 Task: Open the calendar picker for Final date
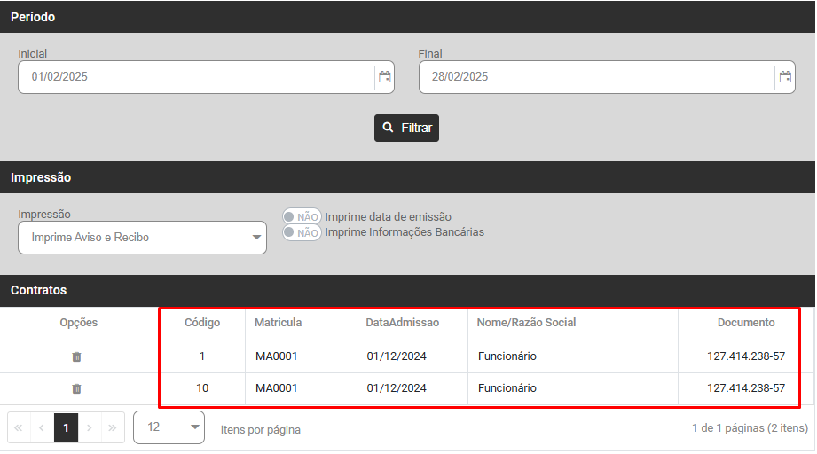tap(785, 77)
